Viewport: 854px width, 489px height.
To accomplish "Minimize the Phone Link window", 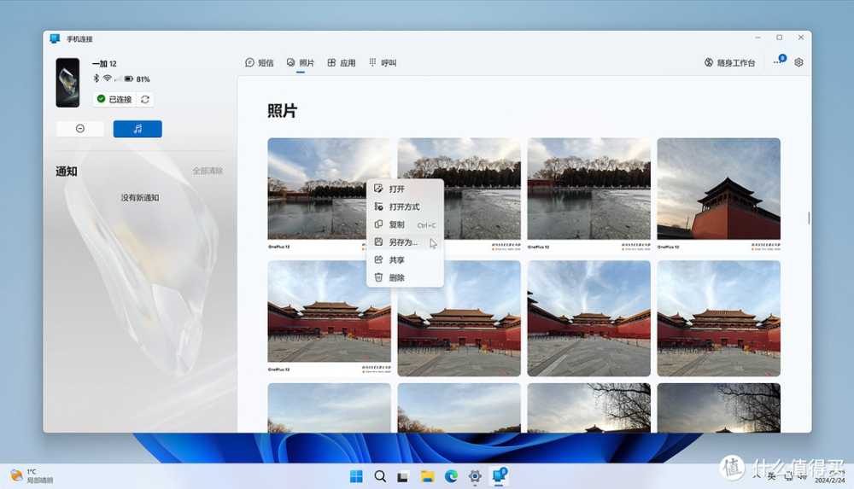I will click(x=757, y=38).
